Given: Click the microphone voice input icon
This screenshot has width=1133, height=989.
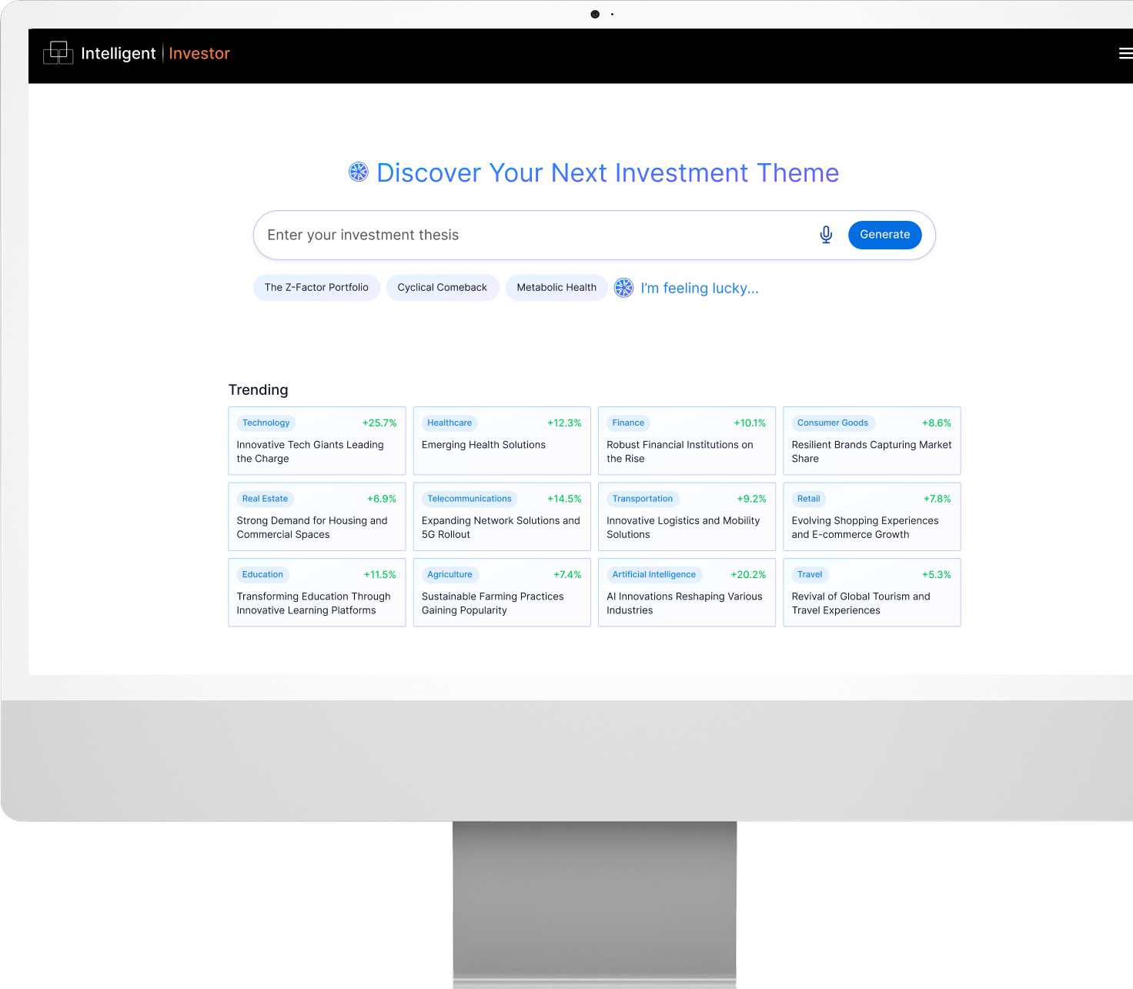Looking at the screenshot, I should click(826, 235).
